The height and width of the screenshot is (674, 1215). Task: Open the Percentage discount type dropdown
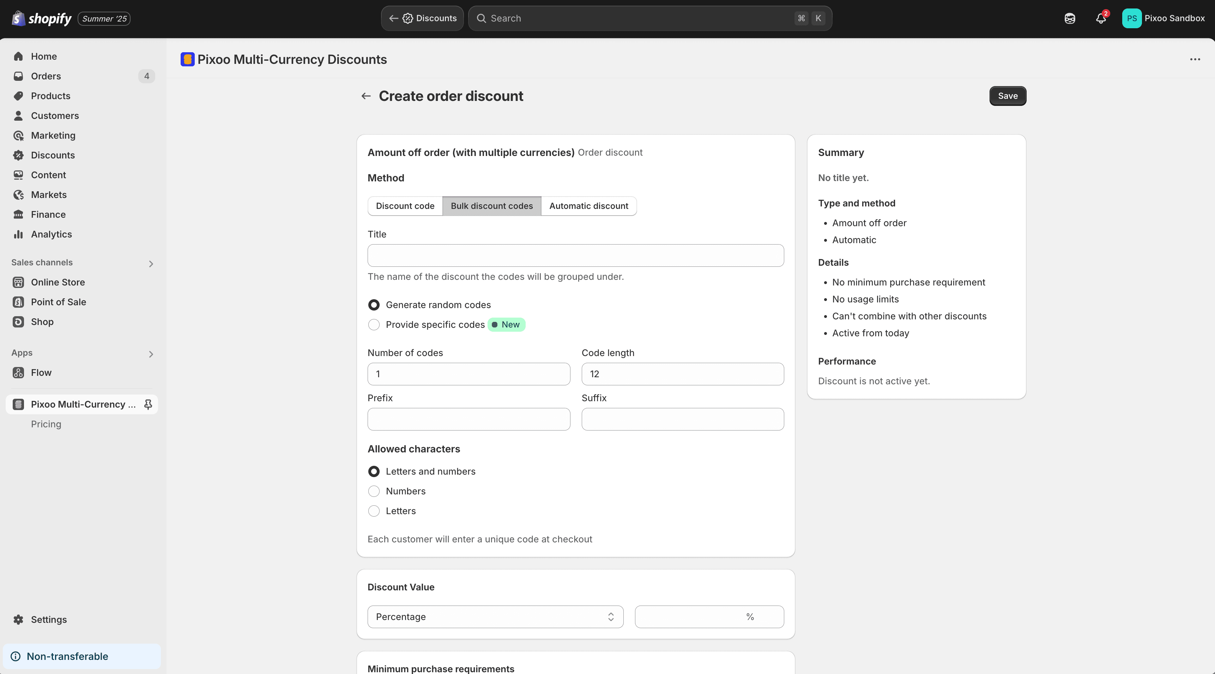click(x=495, y=617)
